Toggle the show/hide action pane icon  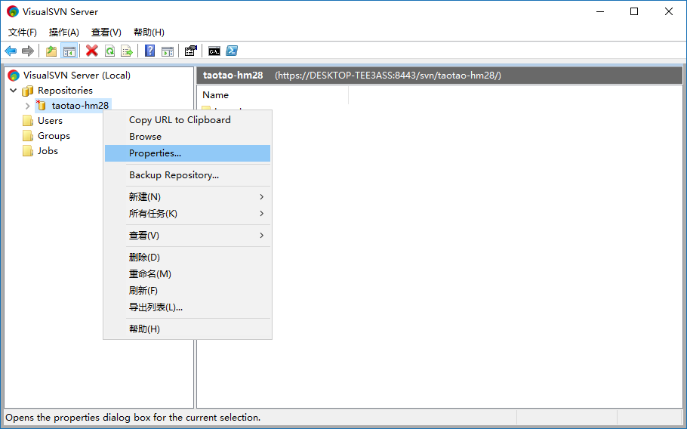[168, 51]
